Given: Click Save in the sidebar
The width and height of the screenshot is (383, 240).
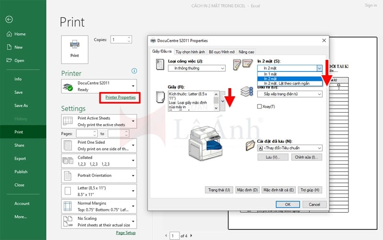Looking at the screenshot, I should tap(18, 92).
